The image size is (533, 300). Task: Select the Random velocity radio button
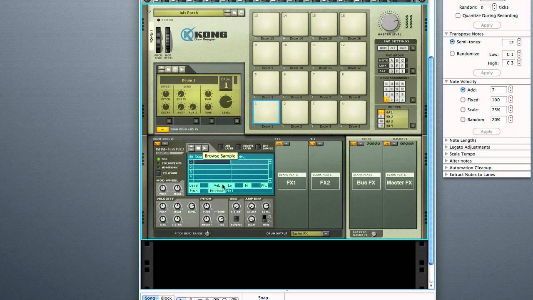coord(463,120)
